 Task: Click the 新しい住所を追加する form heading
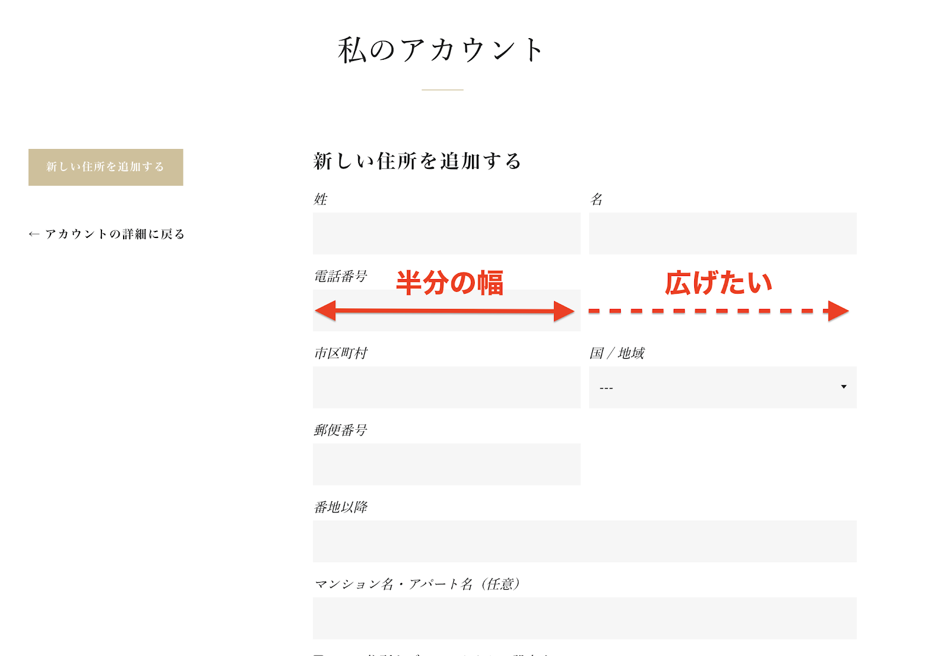417,161
